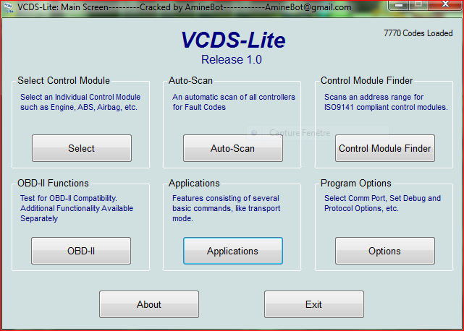Open the program Options button

coord(385,251)
